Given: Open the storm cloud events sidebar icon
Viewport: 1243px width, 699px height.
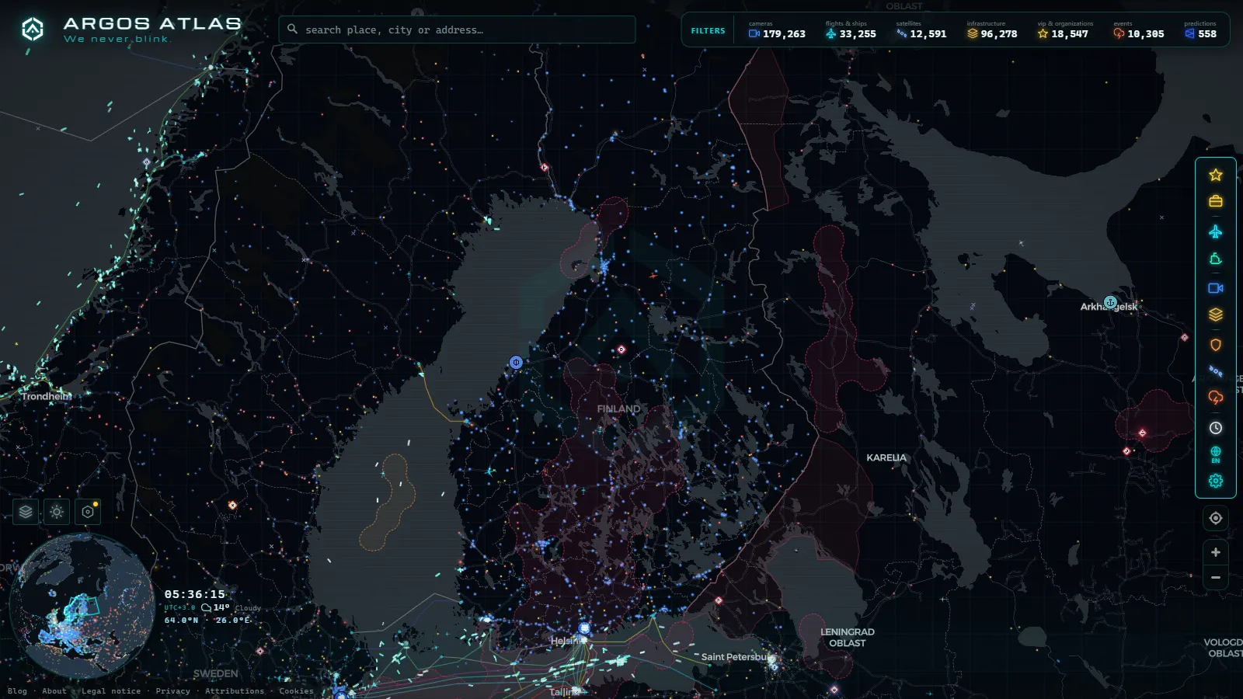Looking at the screenshot, I should [x=1216, y=398].
